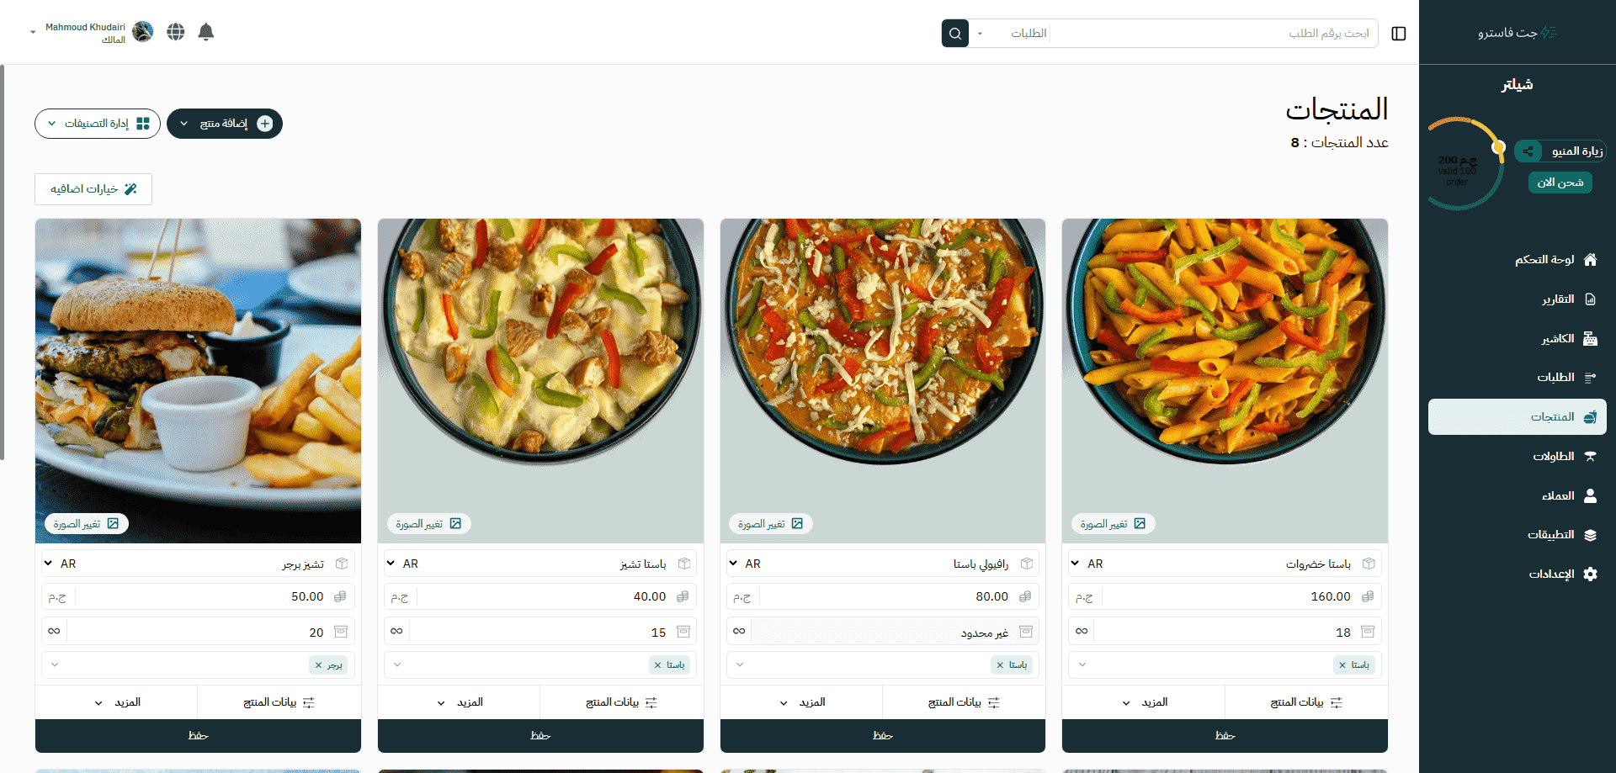Remove the برجر tag from تشيز برجر
The height and width of the screenshot is (773, 1616).
click(x=318, y=665)
